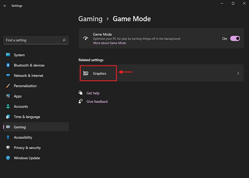The width and height of the screenshot is (249, 178).
Task: Click the Network wifi icon
Action: 8,75
